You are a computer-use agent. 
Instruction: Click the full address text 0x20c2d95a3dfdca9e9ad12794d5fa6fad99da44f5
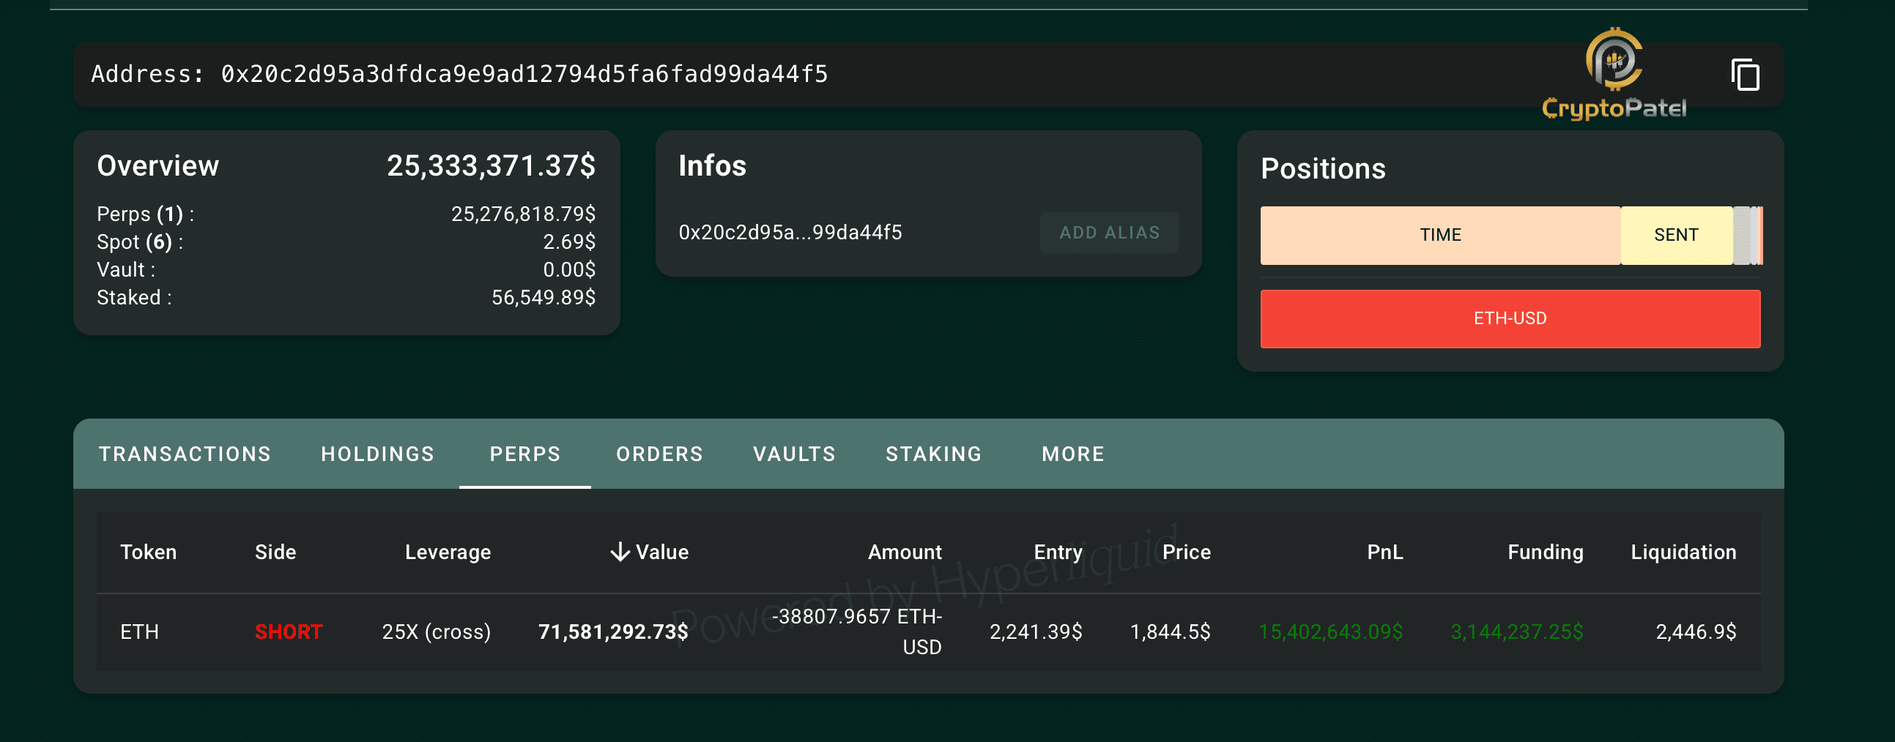(x=524, y=74)
